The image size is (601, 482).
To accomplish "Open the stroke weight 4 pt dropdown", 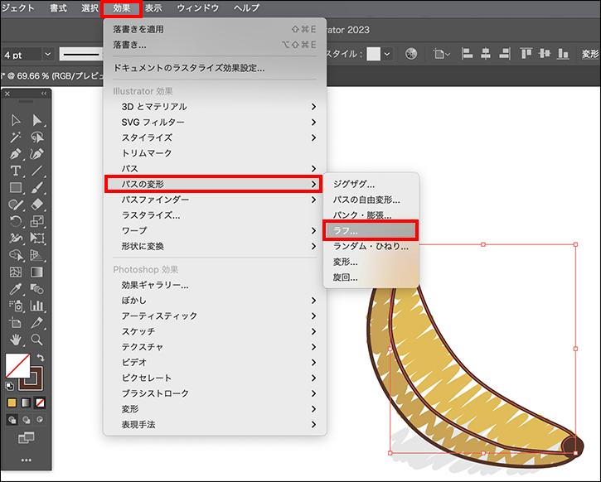I will [46, 54].
